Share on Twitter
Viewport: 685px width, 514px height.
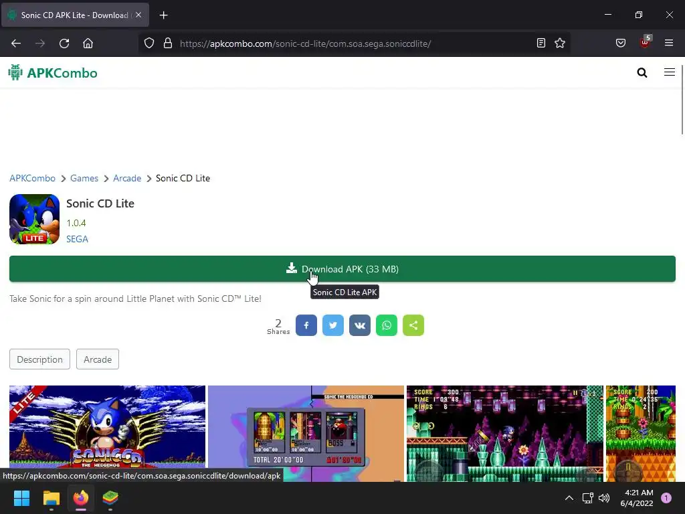(x=333, y=325)
